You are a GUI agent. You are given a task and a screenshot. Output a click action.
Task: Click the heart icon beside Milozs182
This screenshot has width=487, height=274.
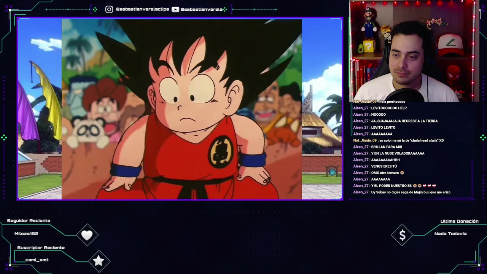87,235
